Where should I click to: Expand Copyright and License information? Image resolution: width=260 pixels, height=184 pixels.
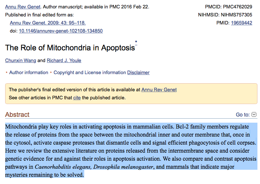[x=90, y=73]
